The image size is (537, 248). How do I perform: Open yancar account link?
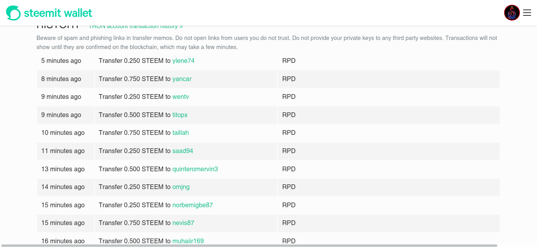(x=182, y=79)
